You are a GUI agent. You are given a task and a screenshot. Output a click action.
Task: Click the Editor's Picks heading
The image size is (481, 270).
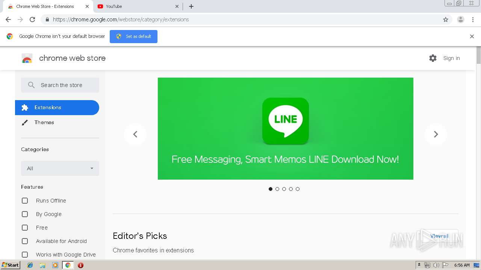[x=140, y=236]
